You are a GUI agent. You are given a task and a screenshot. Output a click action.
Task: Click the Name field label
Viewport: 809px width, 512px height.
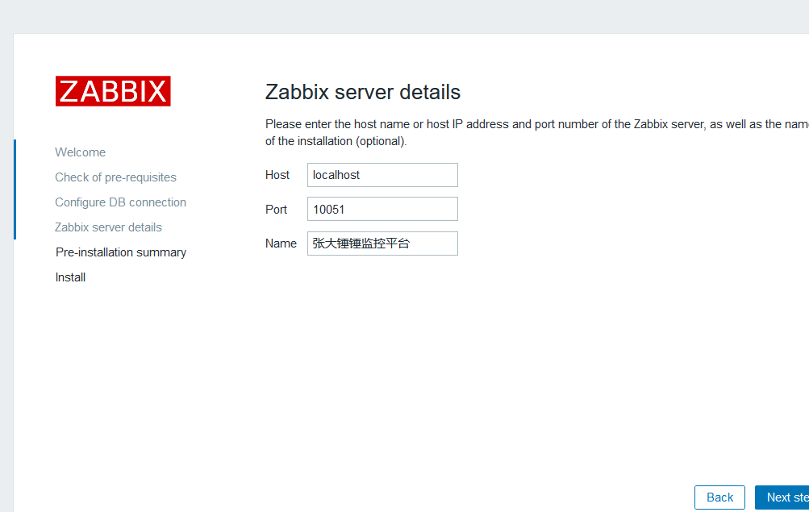click(x=281, y=243)
